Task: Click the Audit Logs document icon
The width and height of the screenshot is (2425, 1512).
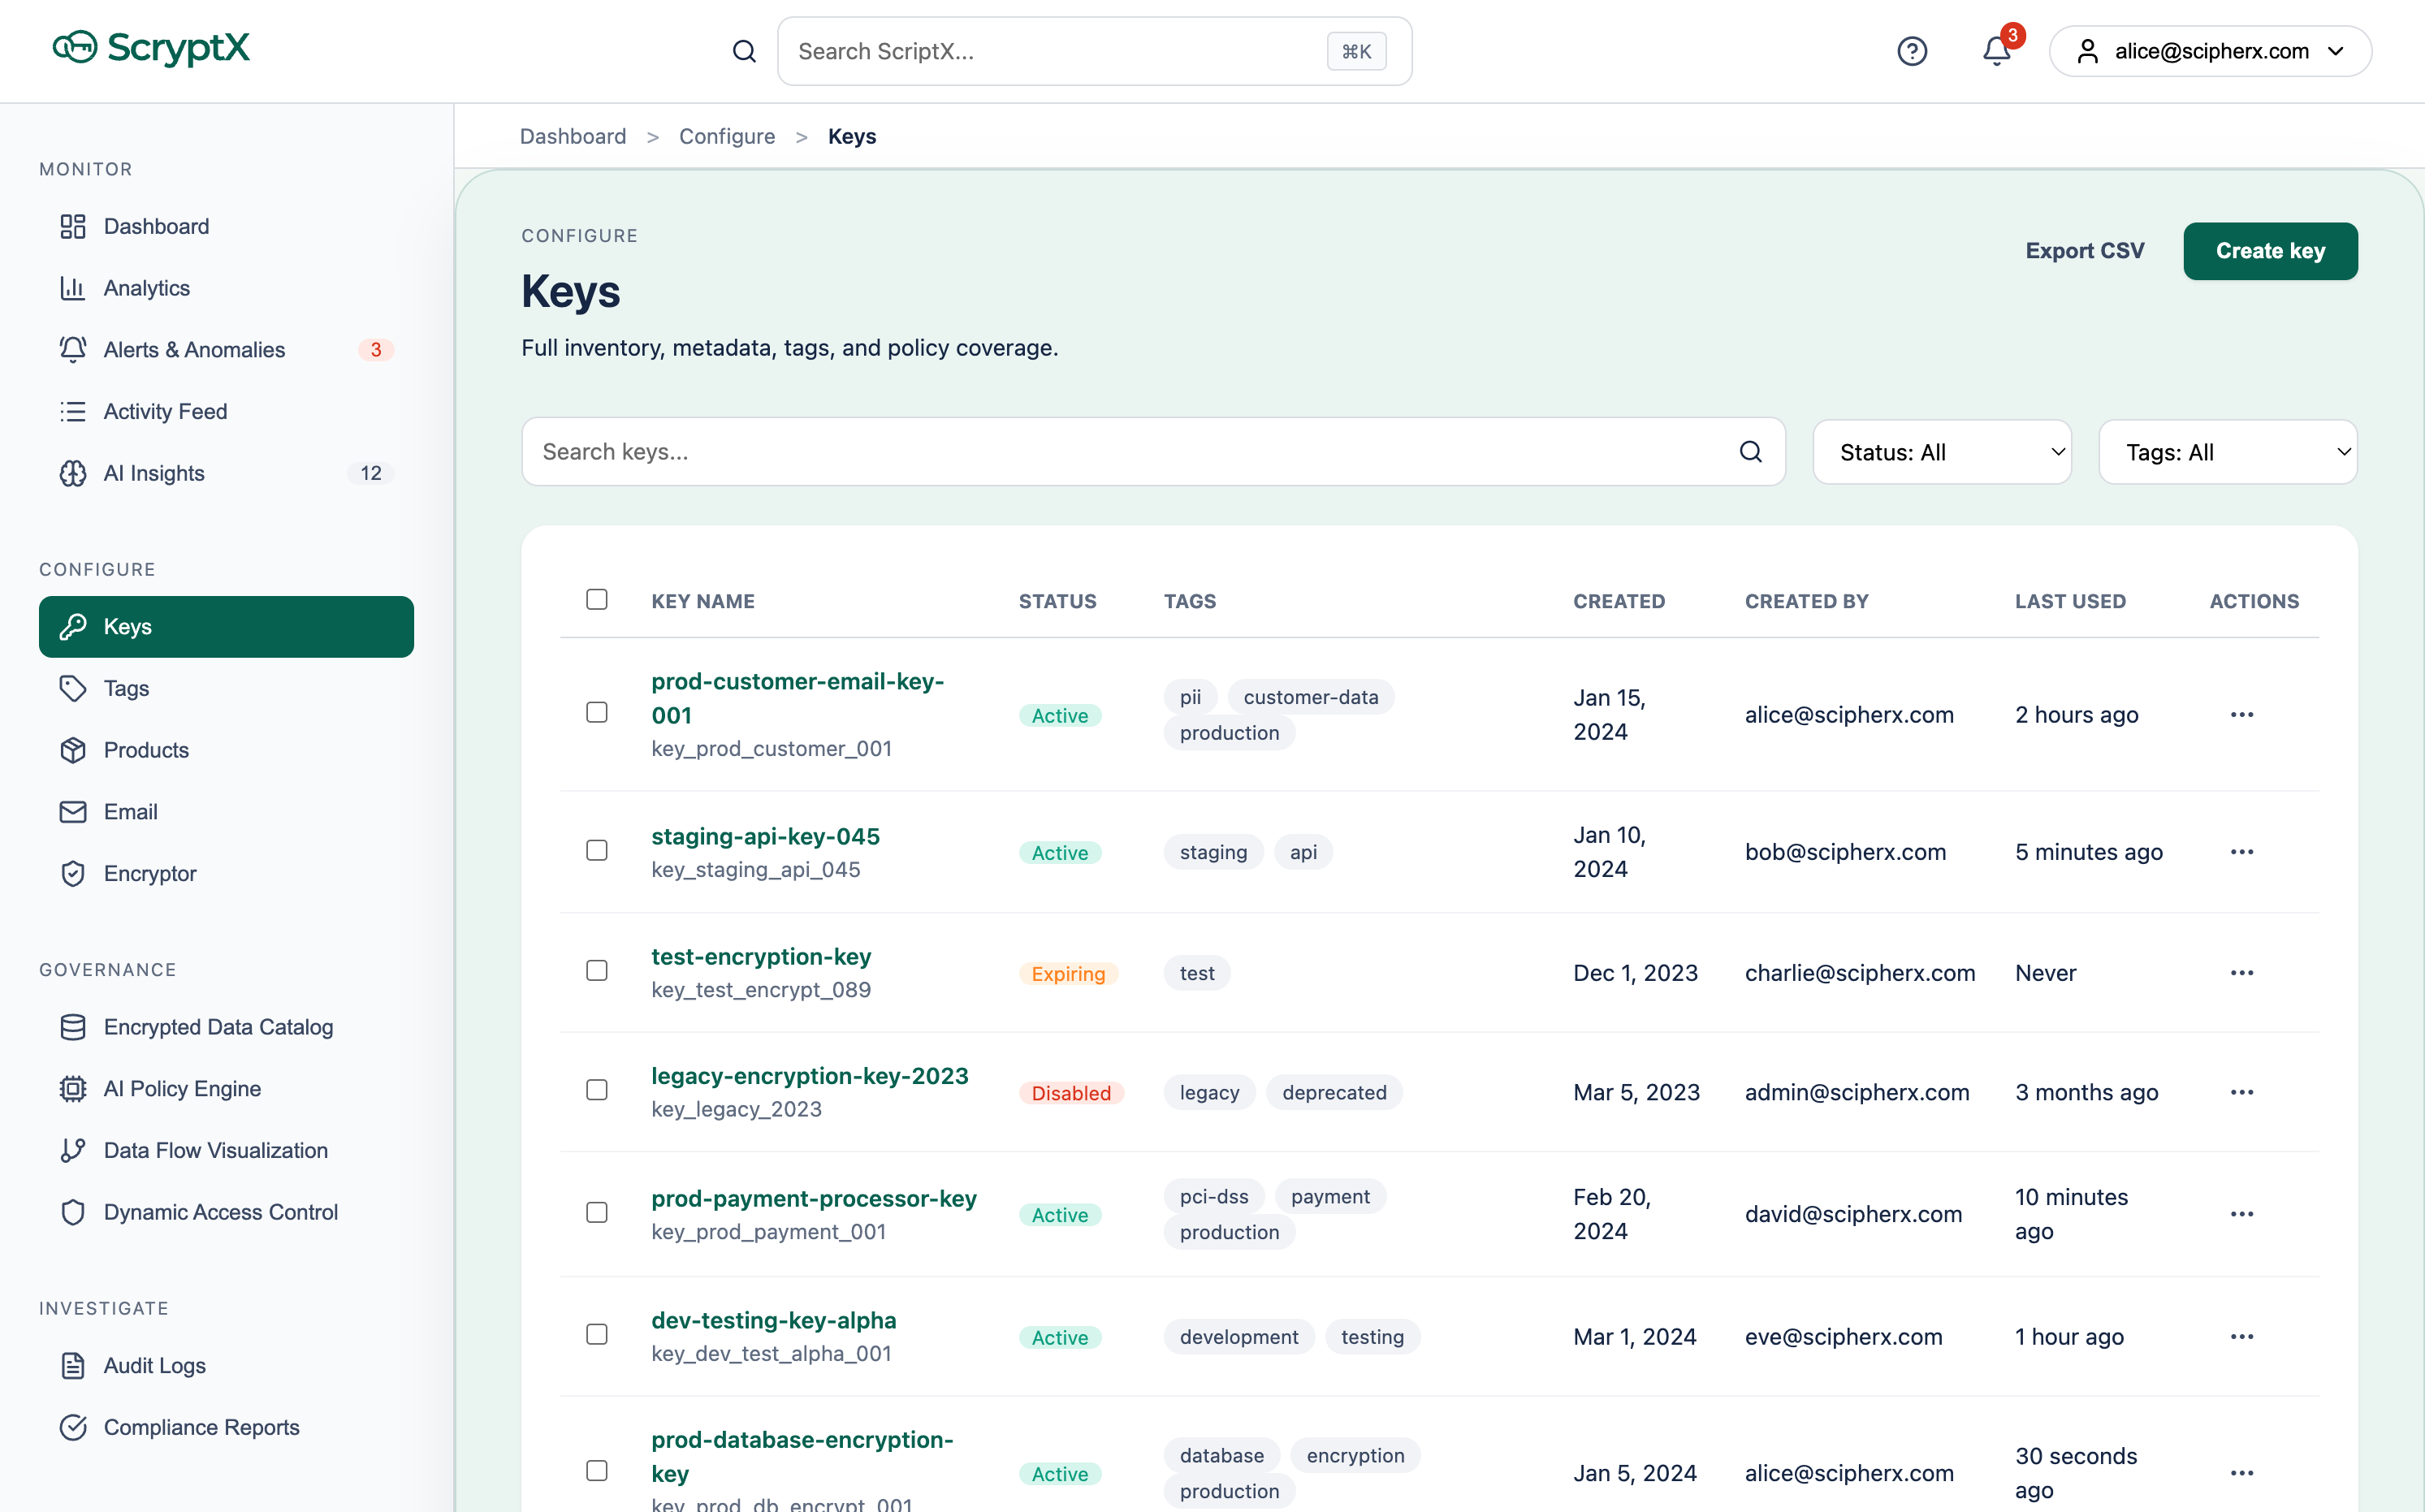Action: click(x=73, y=1366)
